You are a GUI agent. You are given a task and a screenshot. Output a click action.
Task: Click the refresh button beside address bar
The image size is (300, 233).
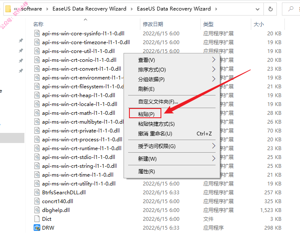[270, 9]
